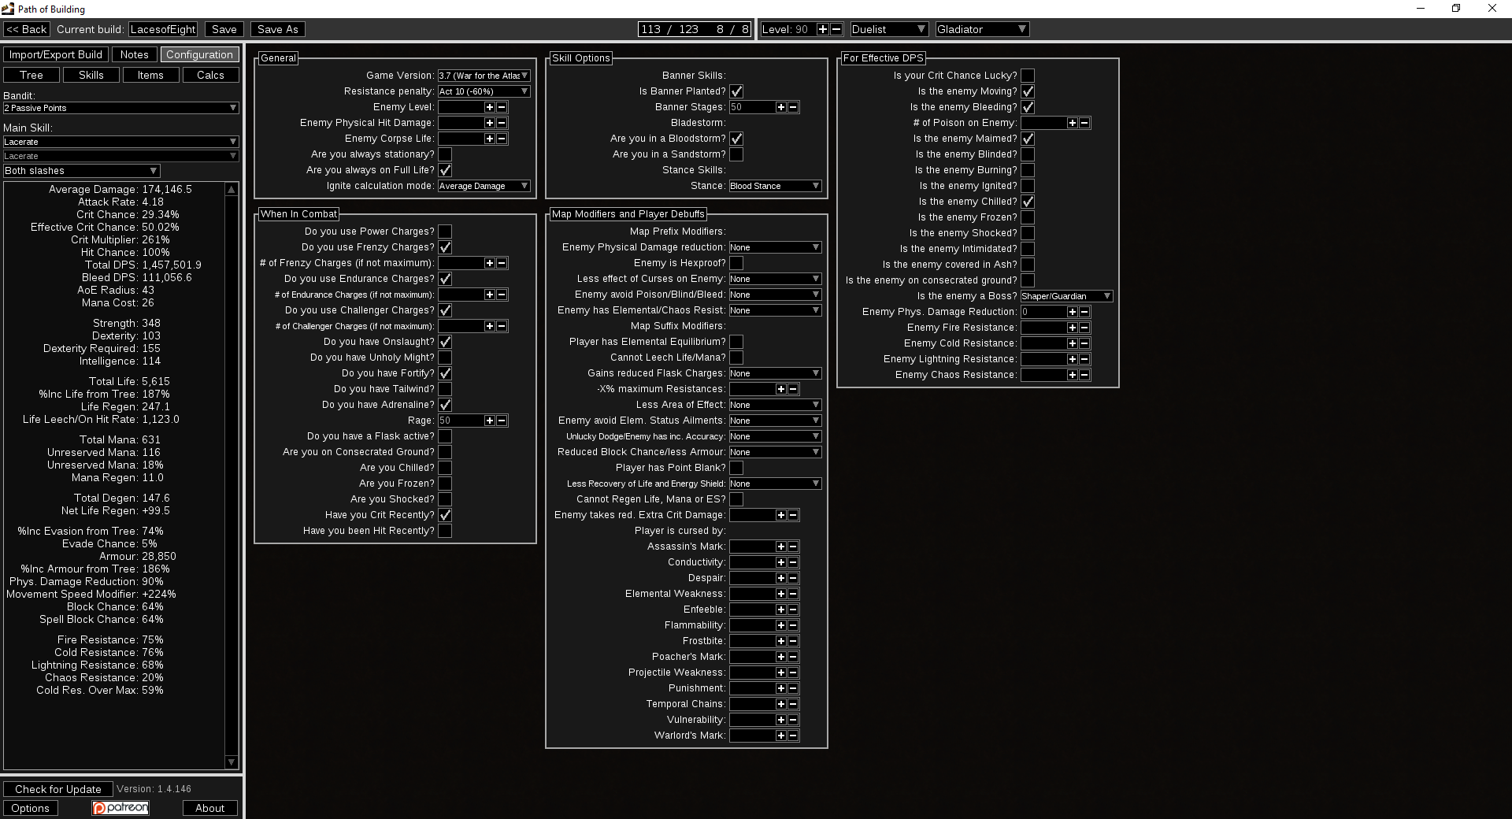Open the Gladiator ascendancy dropdown
The width and height of the screenshot is (1512, 819).
tap(981, 28)
